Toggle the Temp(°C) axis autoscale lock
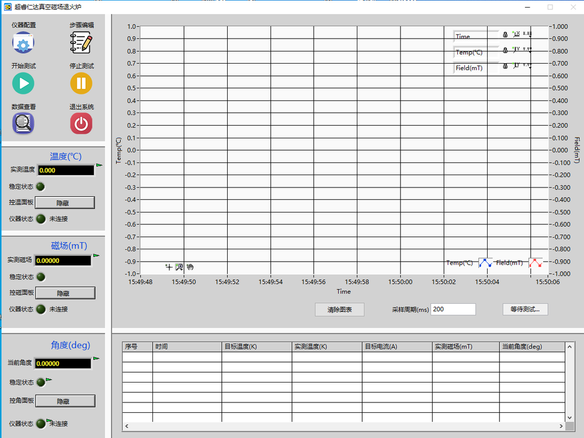Screen dimensions: 584x438 pyautogui.click(x=505, y=50)
